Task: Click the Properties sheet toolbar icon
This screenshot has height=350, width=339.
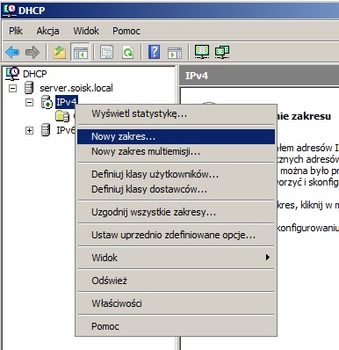Action: (x=107, y=52)
